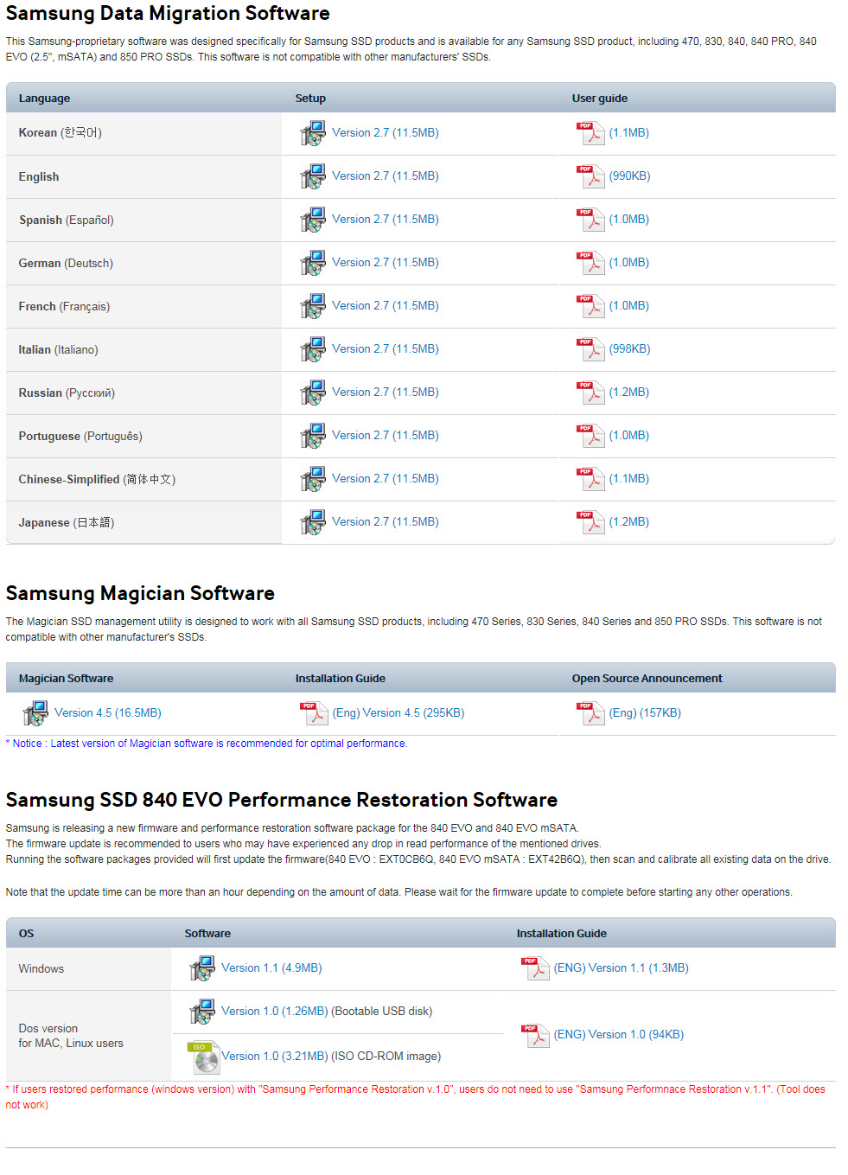The width and height of the screenshot is (848, 1175).
Task: Open the Japanese user guide (1.2MB) link
Action: [x=629, y=521]
